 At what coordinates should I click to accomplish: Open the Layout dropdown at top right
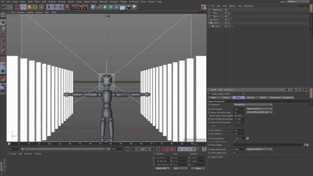[x=299, y=2]
